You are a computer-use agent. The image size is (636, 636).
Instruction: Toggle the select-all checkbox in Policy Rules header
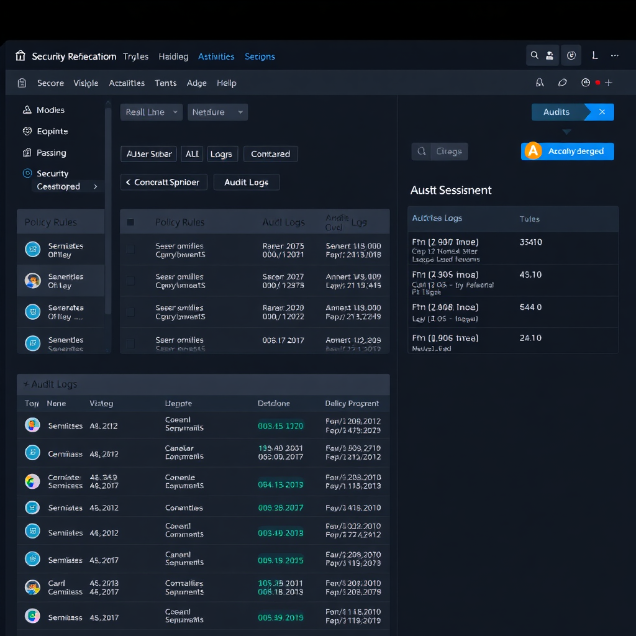click(x=130, y=222)
